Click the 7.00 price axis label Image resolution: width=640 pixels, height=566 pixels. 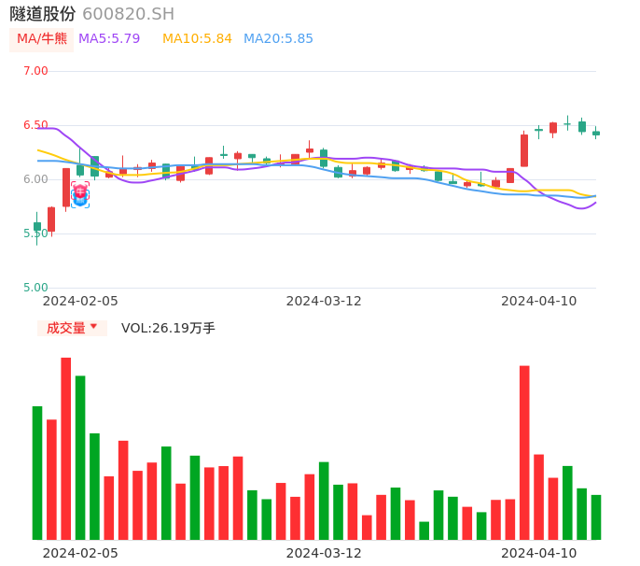[35, 71]
